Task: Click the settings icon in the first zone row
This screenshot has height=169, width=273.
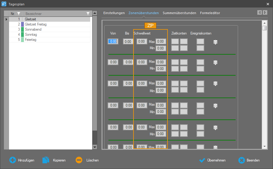Action: (215, 42)
